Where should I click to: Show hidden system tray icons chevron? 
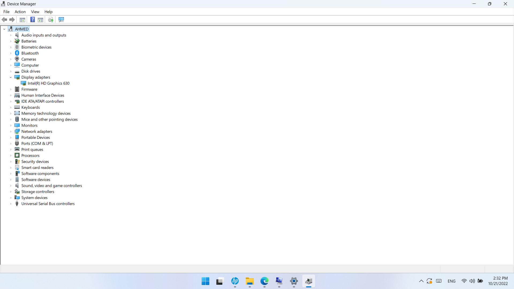tap(421, 281)
